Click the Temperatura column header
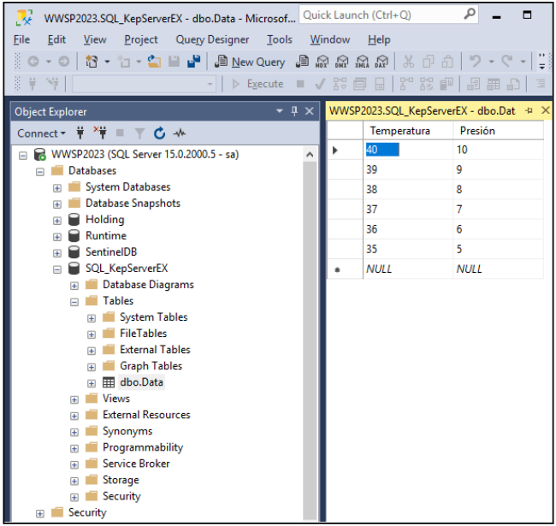This screenshot has height=526, width=556. pyautogui.click(x=408, y=131)
